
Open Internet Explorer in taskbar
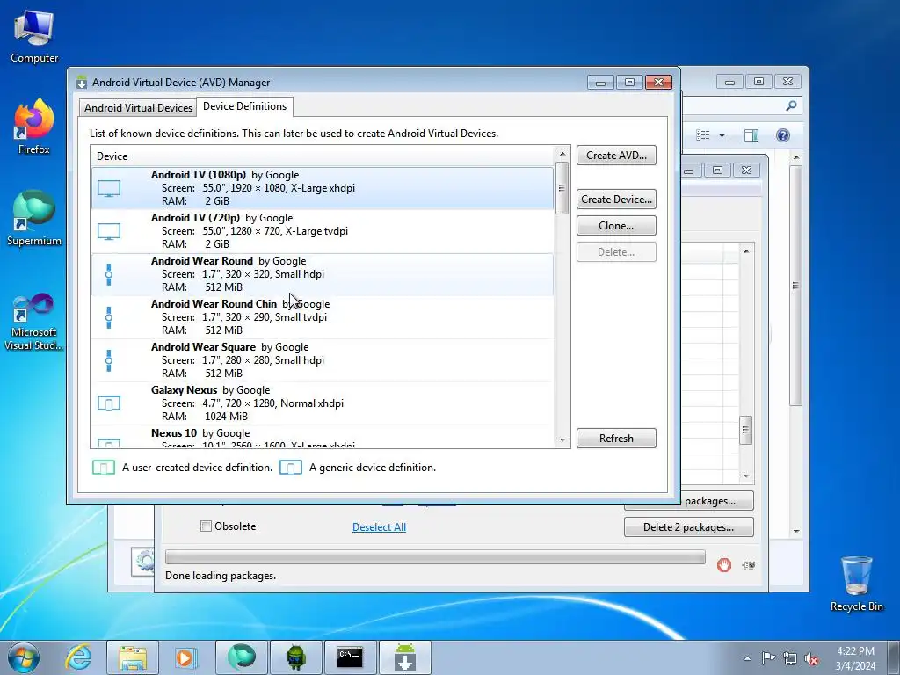point(78,657)
